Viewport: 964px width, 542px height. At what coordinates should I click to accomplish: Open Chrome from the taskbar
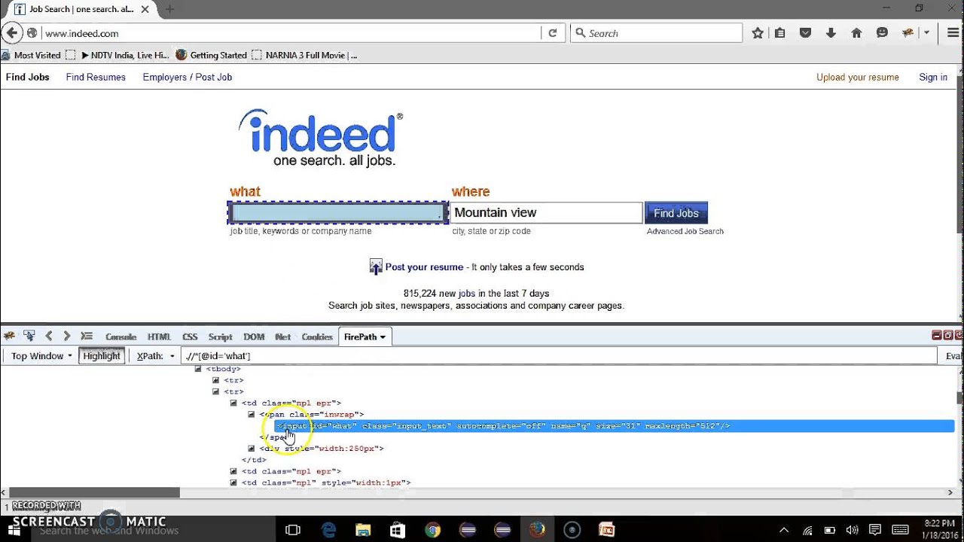[x=432, y=530]
